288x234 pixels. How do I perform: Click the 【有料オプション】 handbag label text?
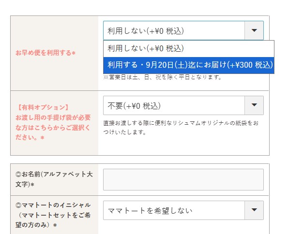53,122
